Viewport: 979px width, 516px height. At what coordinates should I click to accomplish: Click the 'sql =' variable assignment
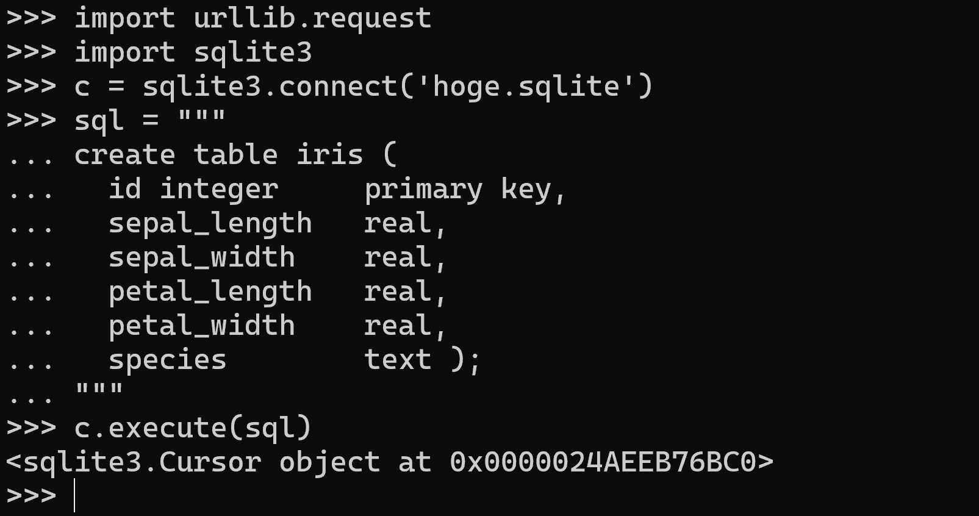tap(116, 121)
